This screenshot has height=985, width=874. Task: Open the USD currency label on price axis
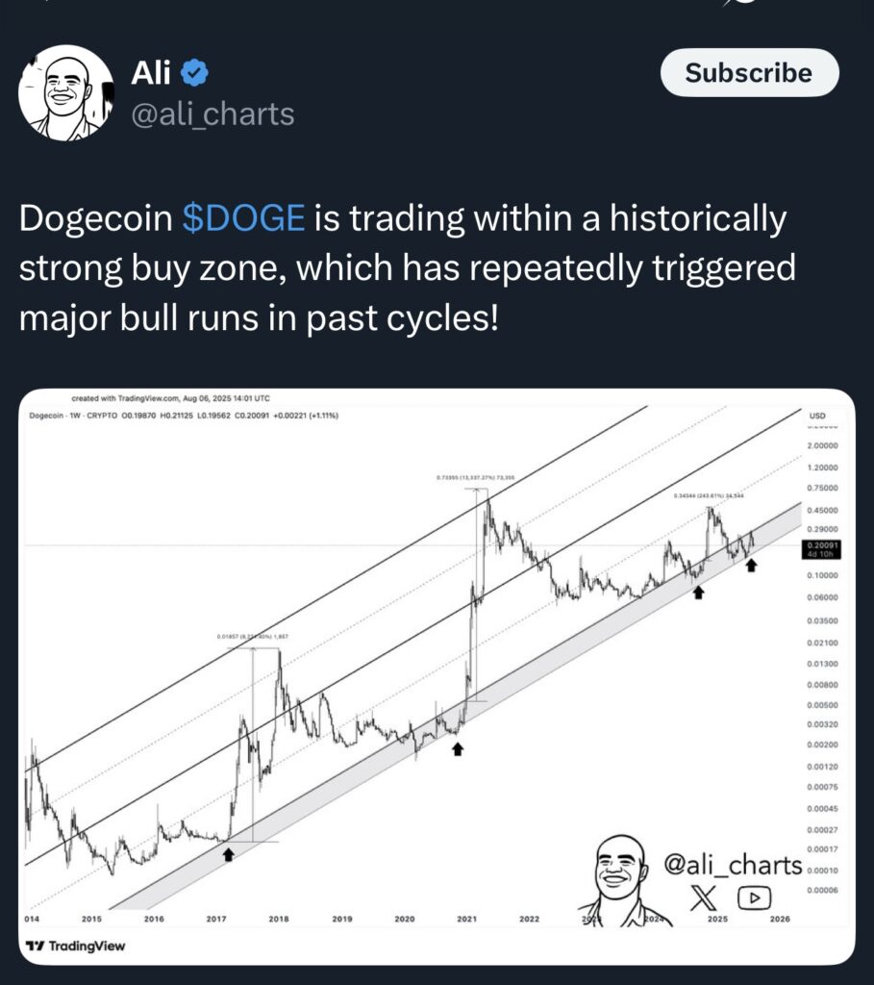tap(817, 416)
